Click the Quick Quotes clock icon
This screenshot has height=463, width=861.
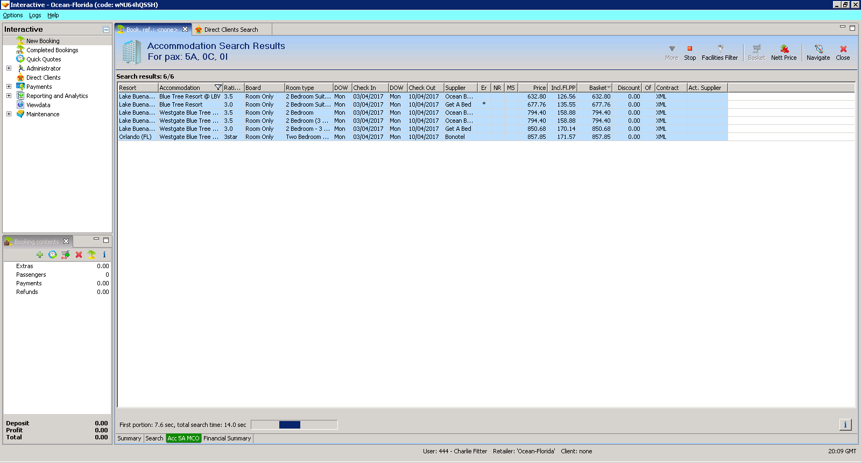pos(20,59)
